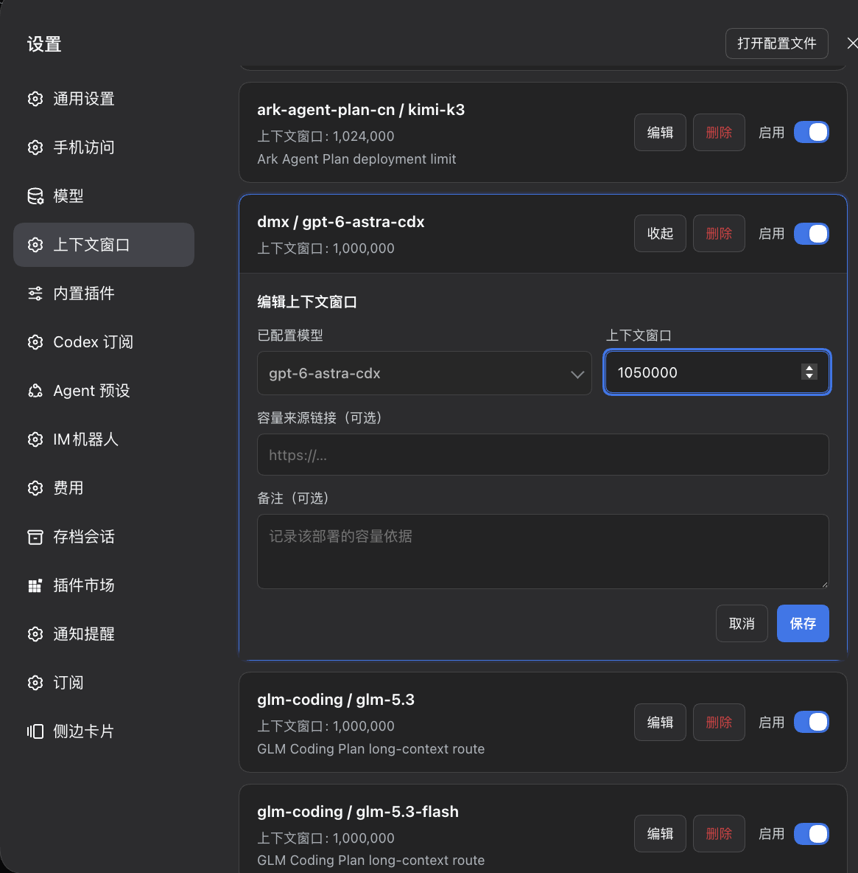Open the 订阅 settings entry
The image size is (858, 873).
pos(103,683)
